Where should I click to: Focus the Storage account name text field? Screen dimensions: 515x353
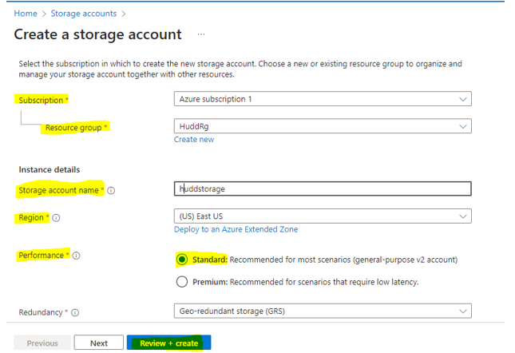pyautogui.click(x=322, y=188)
